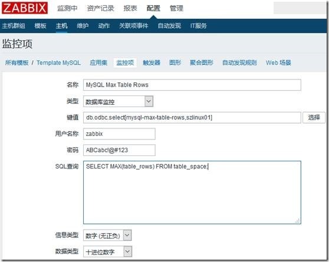Select the 自动发现 submenu item
Screen dimensions: 329x262
pos(169,26)
